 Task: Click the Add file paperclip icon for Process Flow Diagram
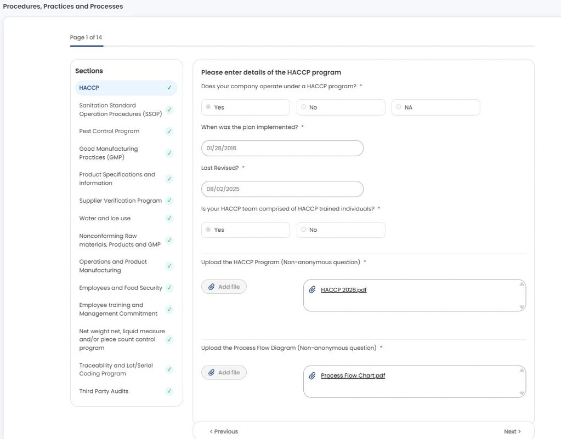(213, 372)
